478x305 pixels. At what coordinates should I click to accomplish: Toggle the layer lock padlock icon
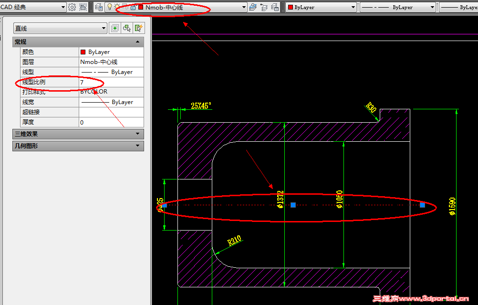click(133, 7)
